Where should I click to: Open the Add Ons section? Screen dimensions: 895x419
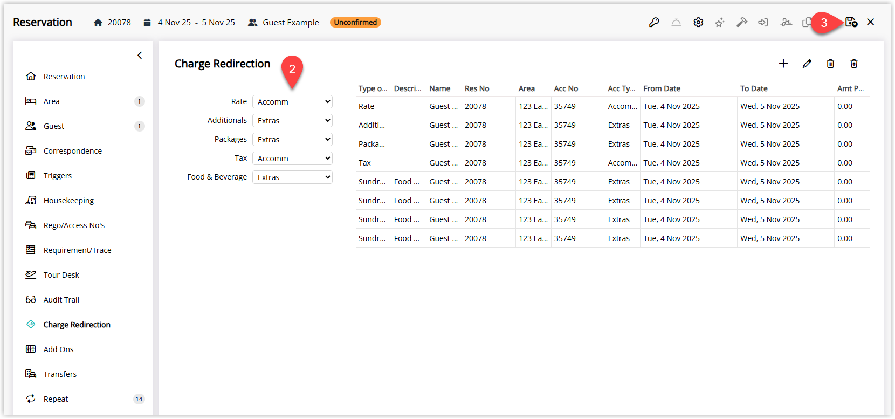tap(59, 349)
